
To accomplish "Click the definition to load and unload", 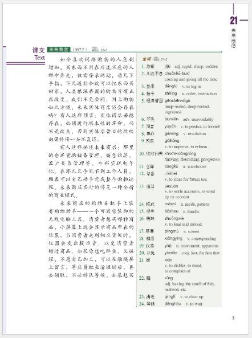I will [183, 224].
